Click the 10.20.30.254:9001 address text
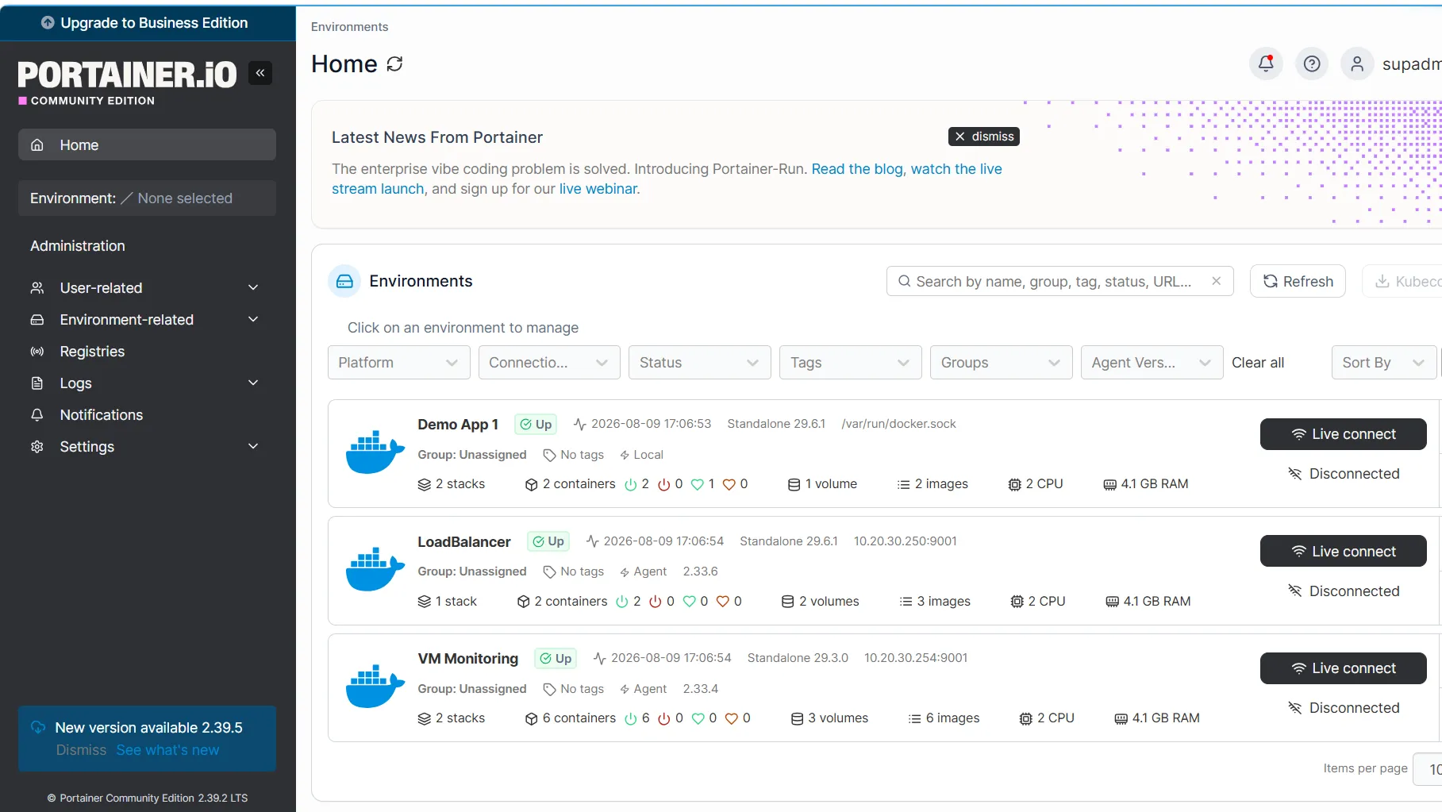 [916, 658]
